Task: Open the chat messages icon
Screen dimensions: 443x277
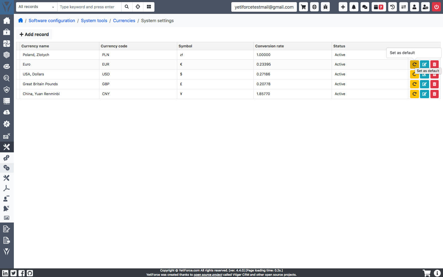Action: (x=365, y=7)
